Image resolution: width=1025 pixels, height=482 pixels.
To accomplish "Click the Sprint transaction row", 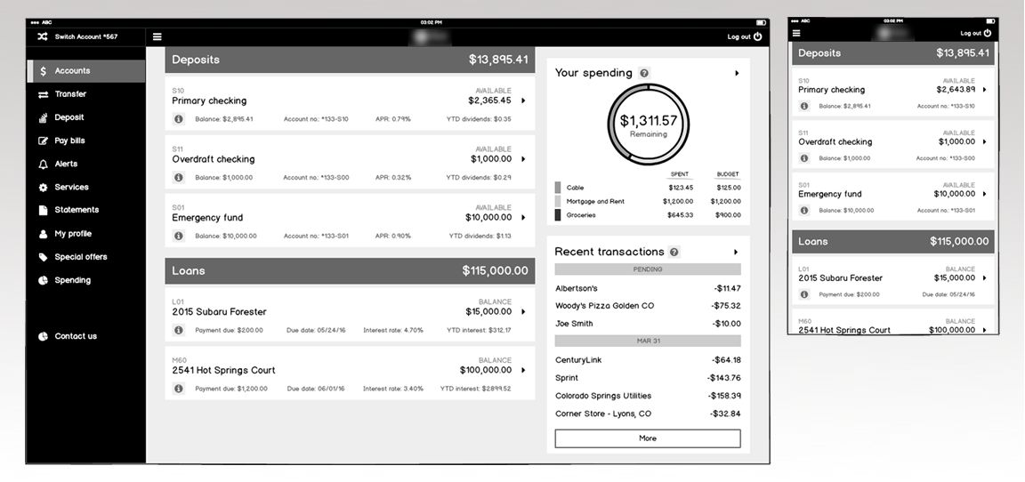I will pos(648,377).
